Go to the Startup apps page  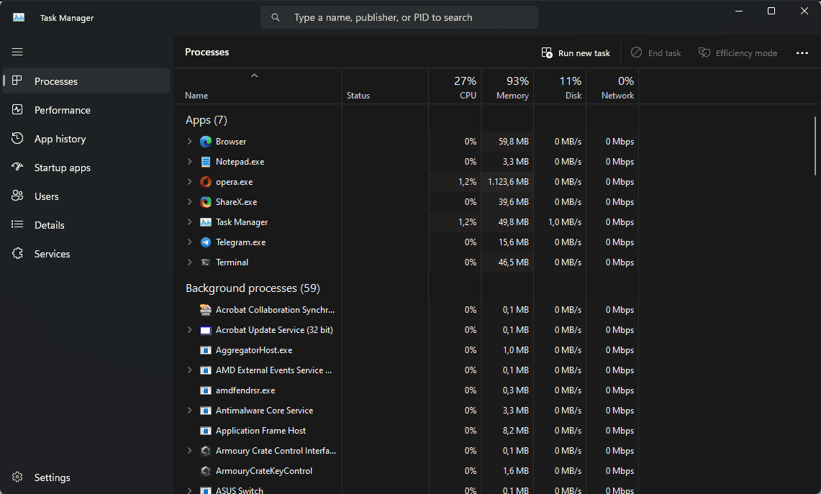[x=86, y=168]
